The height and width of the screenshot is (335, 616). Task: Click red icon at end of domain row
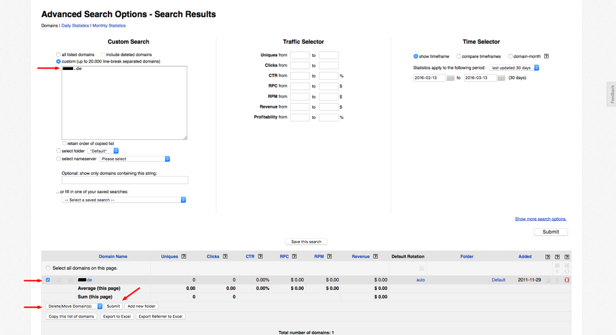coord(566,280)
